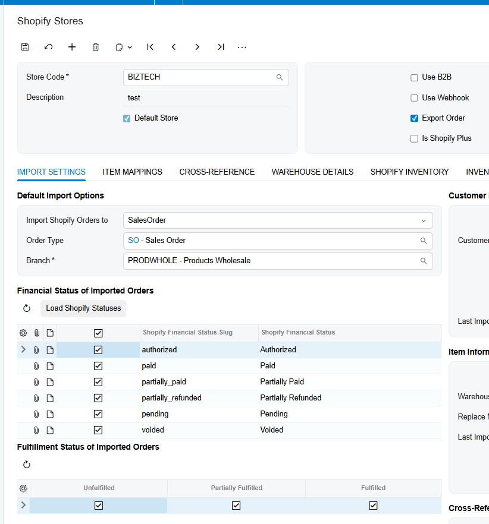Image resolution: width=489 pixels, height=524 pixels.
Task: Open attachments for authorized row
Action: [36, 350]
